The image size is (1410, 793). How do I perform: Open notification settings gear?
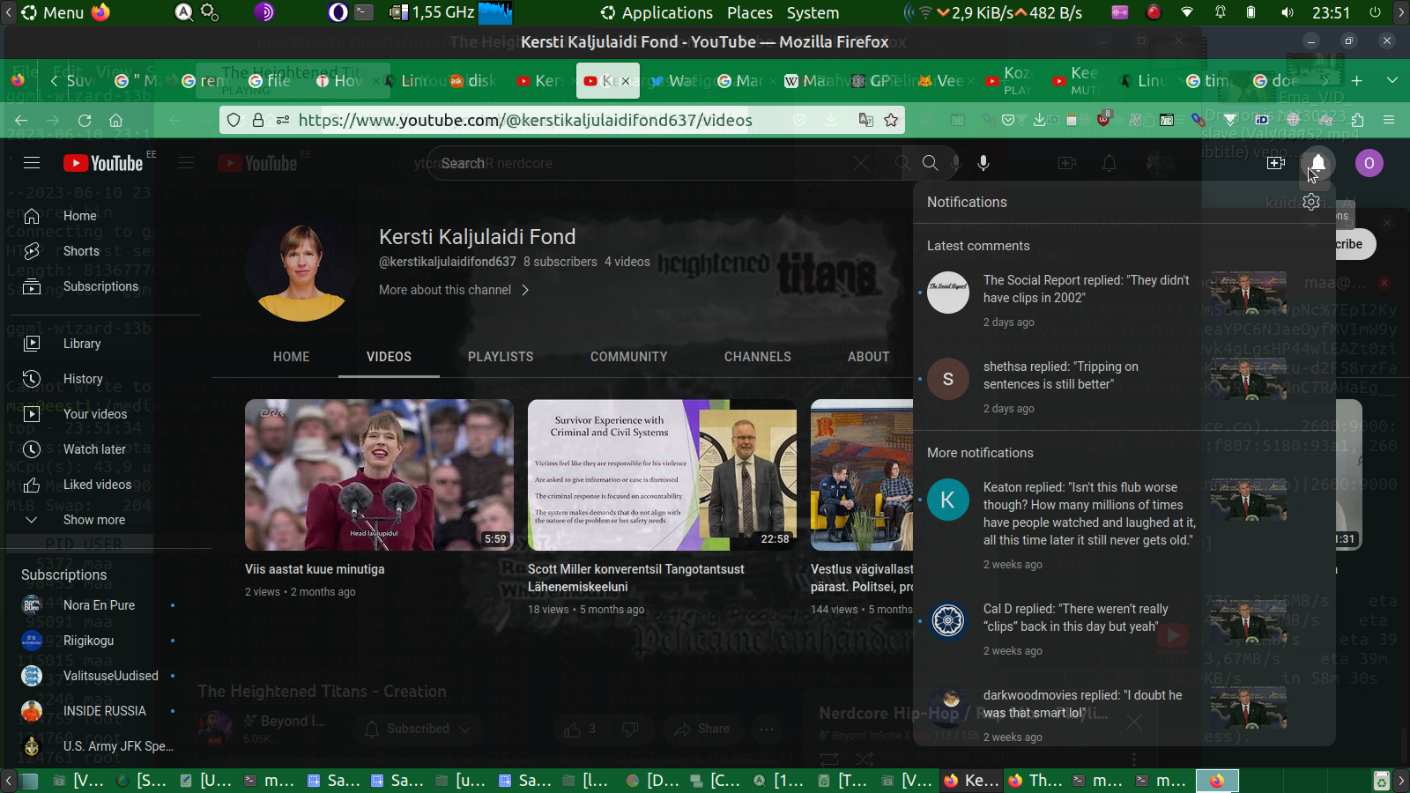coord(1311,202)
